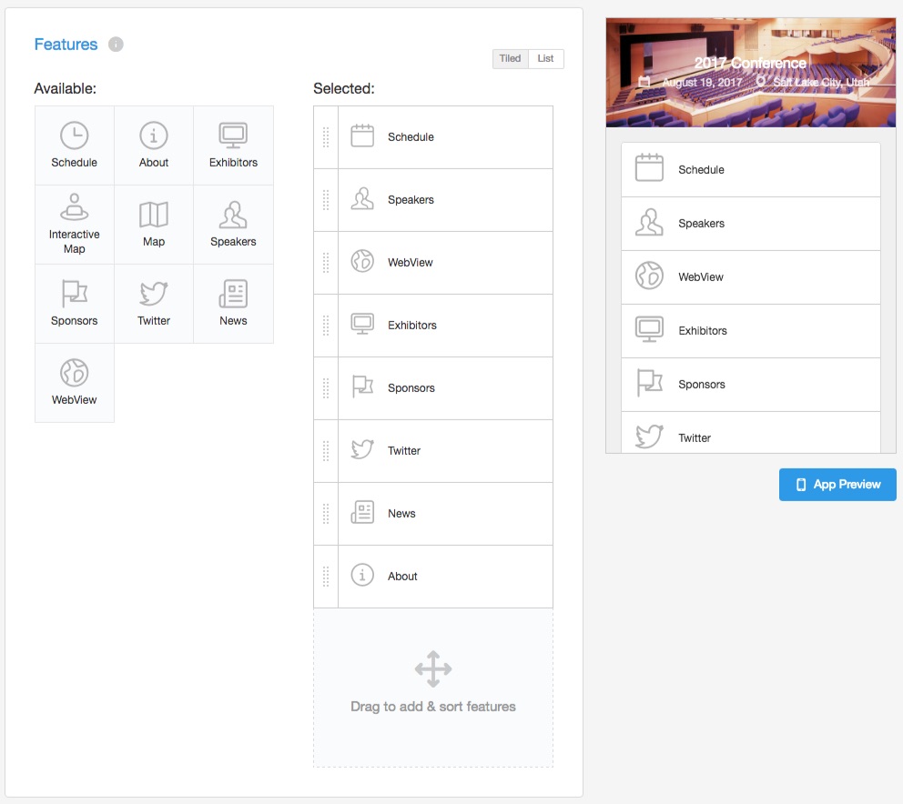This screenshot has height=804, width=903.
Task: Click the WebView label in Selected list
Action: click(x=410, y=263)
